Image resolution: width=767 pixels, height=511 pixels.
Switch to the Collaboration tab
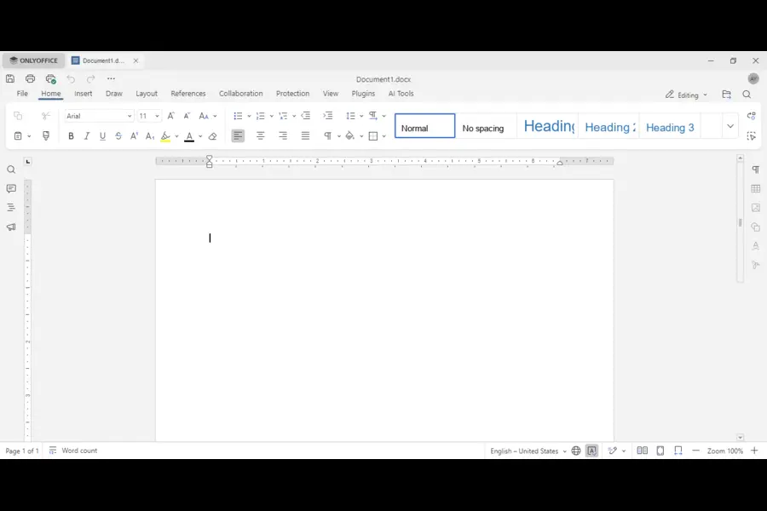(240, 94)
